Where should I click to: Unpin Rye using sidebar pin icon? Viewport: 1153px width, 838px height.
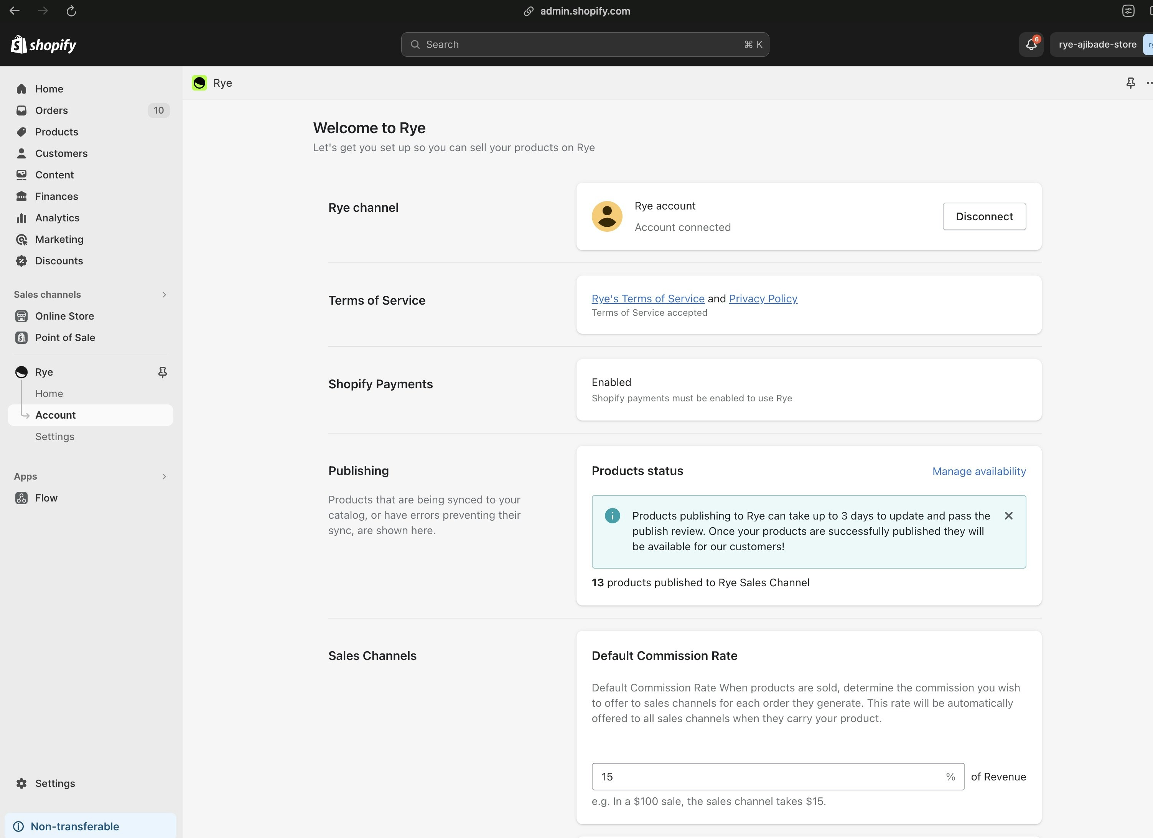[162, 372]
